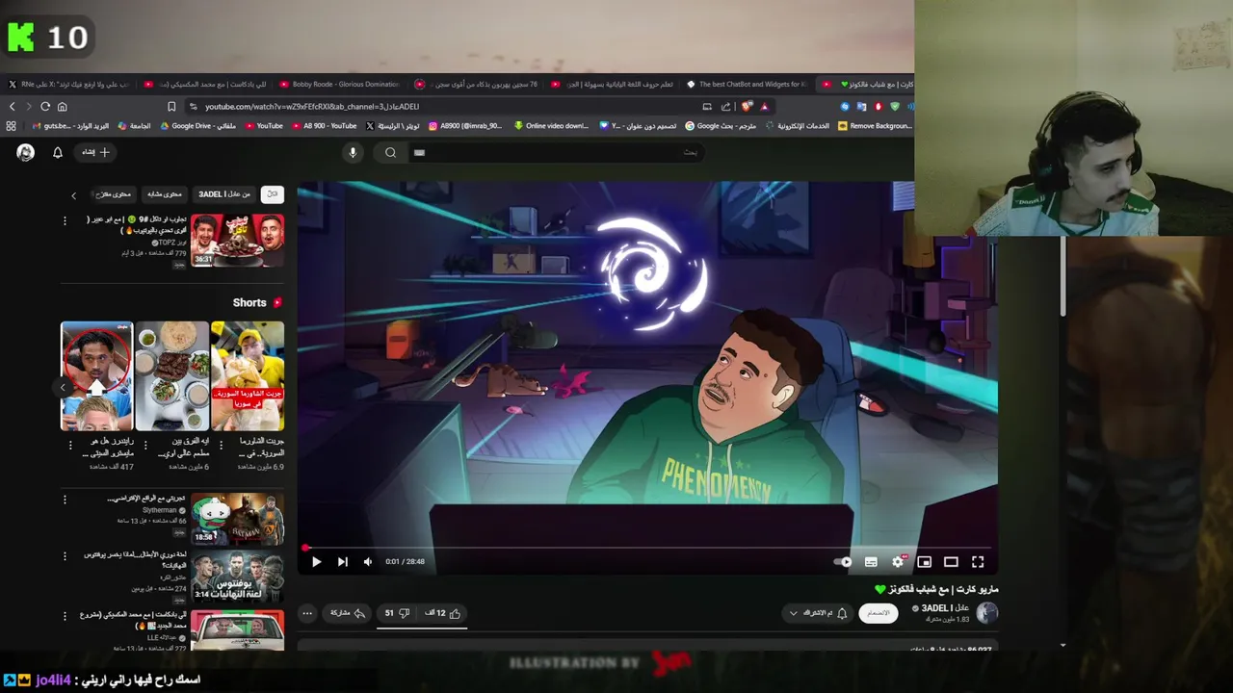Open the Slytherman video thumbnail 18:58
Viewport: 1233px width, 693px height.
pyautogui.click(x=237, y=519)
